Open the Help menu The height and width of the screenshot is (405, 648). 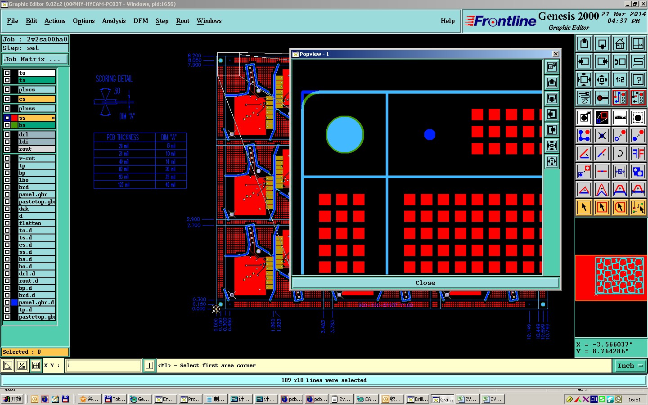pos(448,21)
